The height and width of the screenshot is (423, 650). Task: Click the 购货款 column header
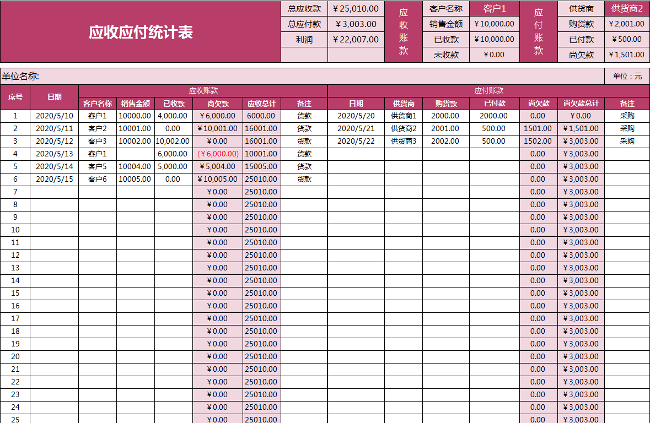[445, 103]
